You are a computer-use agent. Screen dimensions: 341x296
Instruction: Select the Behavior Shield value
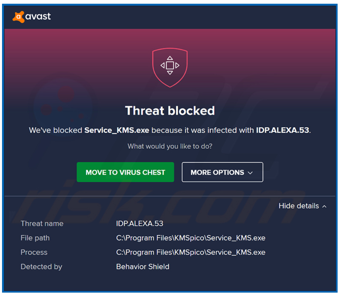[x=143, y=267]
